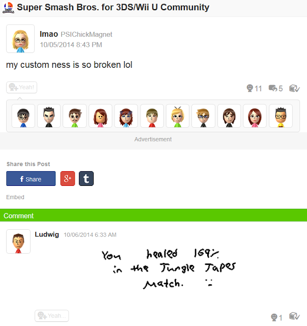Share the post via Tumblr icon
Screen dimensions: 307x326
coord(86,178)
